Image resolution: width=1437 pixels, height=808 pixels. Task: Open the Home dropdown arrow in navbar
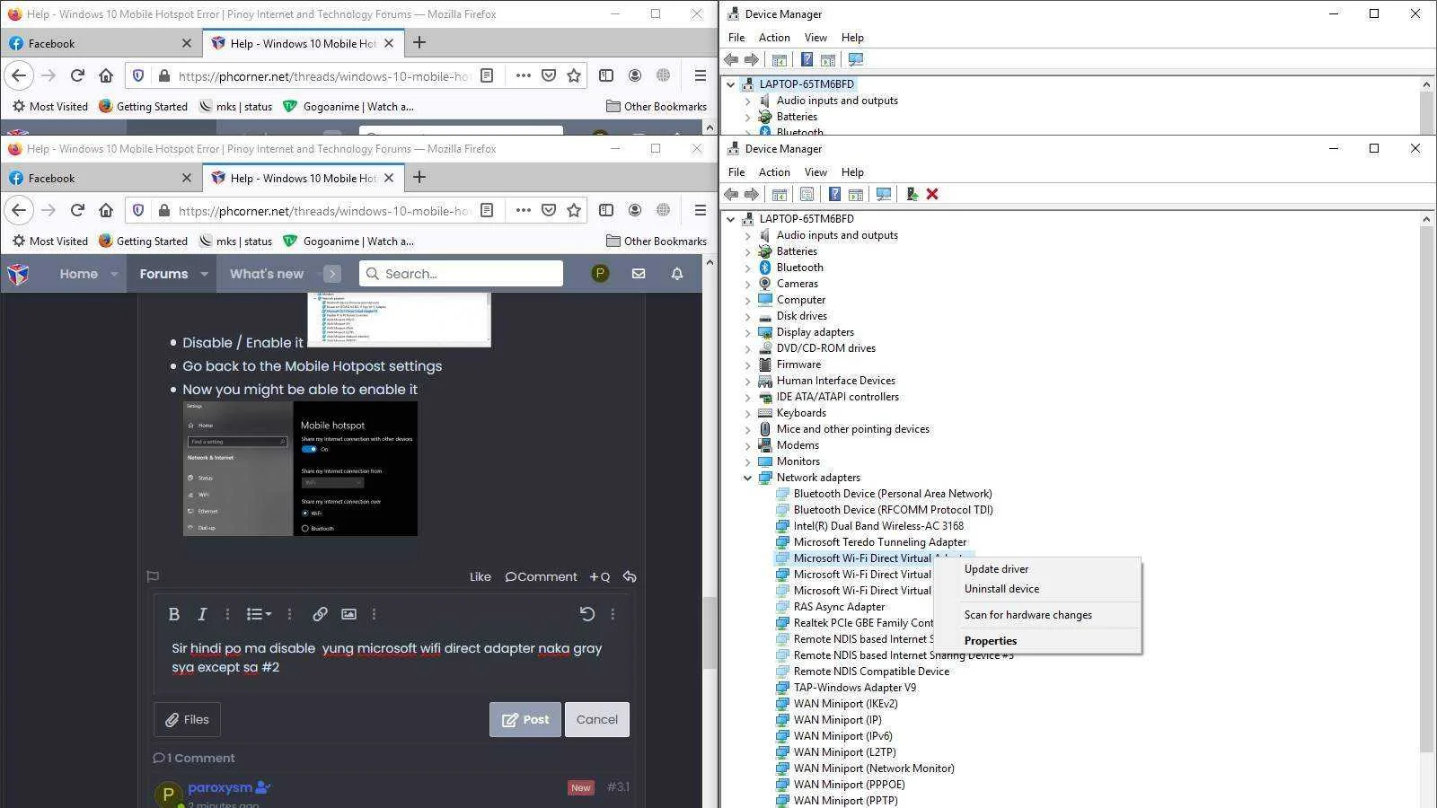(114, 274)
